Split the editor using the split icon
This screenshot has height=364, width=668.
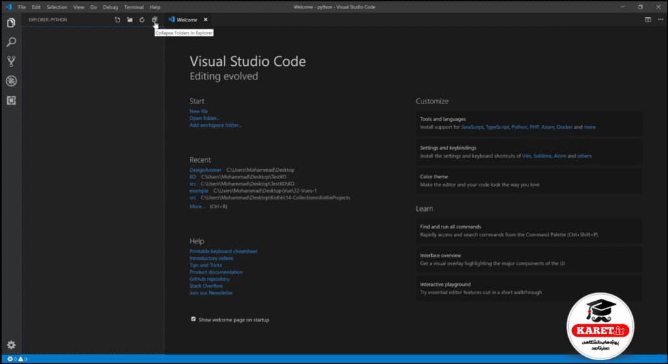[648, 20]
